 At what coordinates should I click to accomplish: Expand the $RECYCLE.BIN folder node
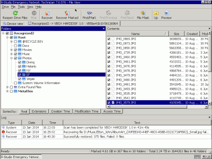coord(12,41)
